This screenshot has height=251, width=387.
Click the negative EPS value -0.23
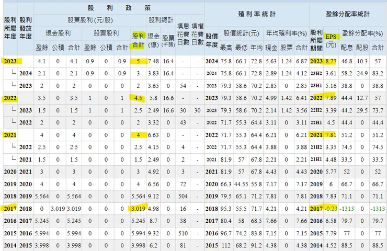pos(331,209)
